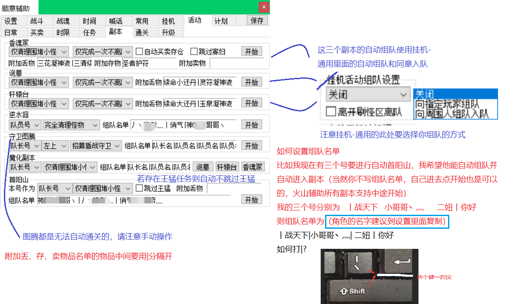This screenshot has width=525, height=304.
Task: Click the empty 附加卖物 input field
Action: pos(237,63)
